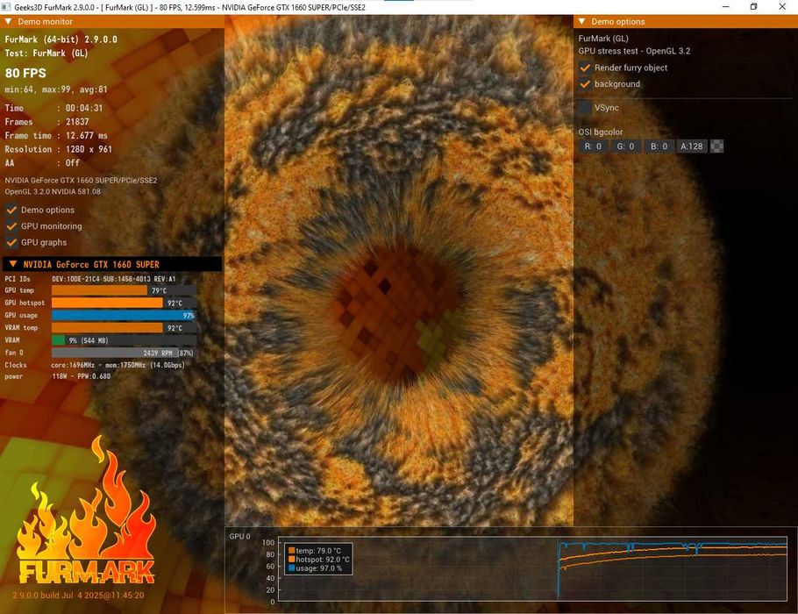Image resolution: width=798 pixels, height=614 pixels.
Task: Click the R: 0 color field
Action: coord(593,146)
